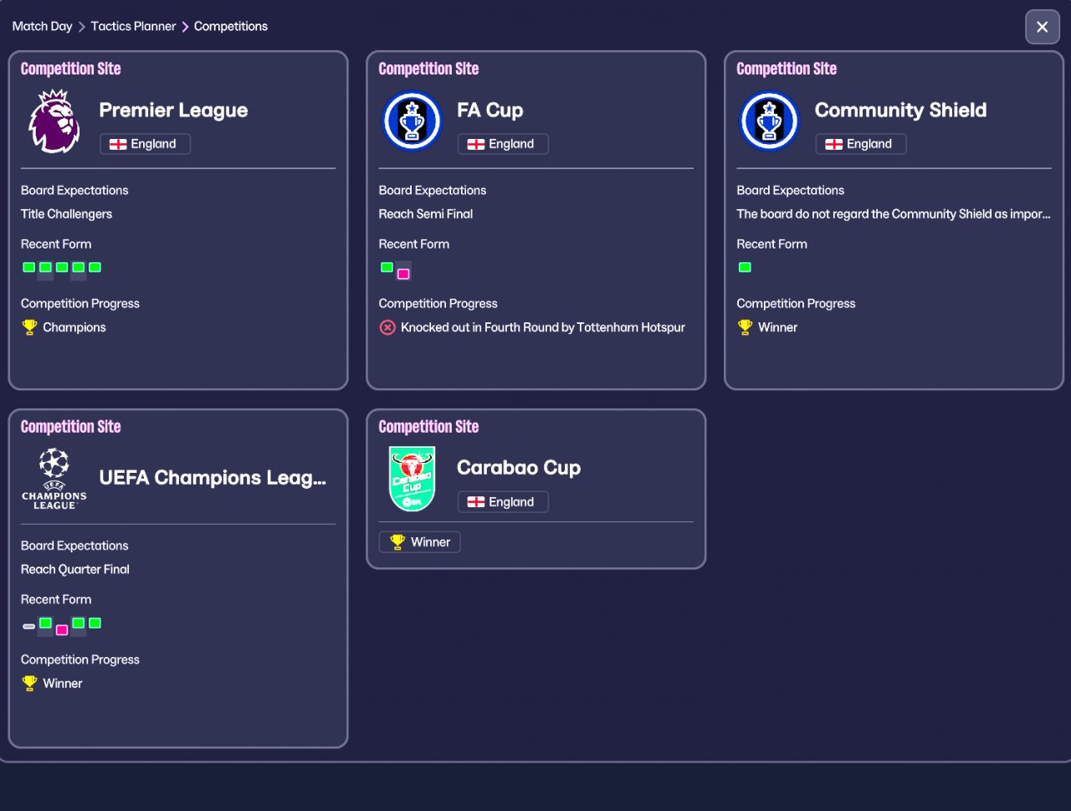Close the Competitions panel
Image resolution: width=1071 pixels, height=811 pixels.
[1043, 27]
